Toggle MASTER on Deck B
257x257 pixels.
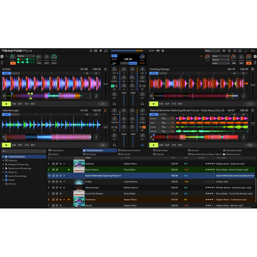(163, 73)
